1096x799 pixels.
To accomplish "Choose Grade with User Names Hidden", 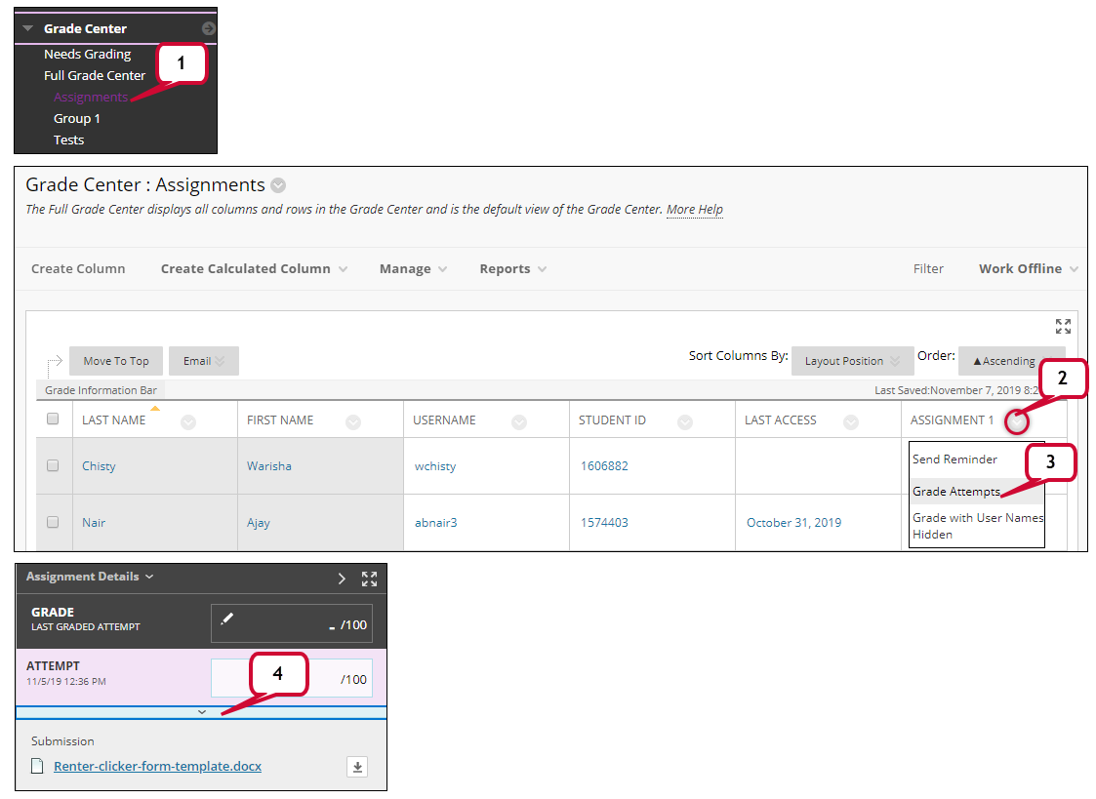I will [977, 526].
